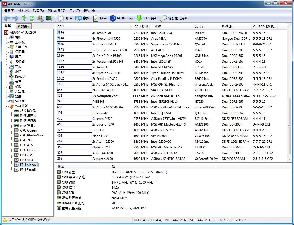
Task: Select the 4x Xeon 5140 result row
Action: [167, 33]
